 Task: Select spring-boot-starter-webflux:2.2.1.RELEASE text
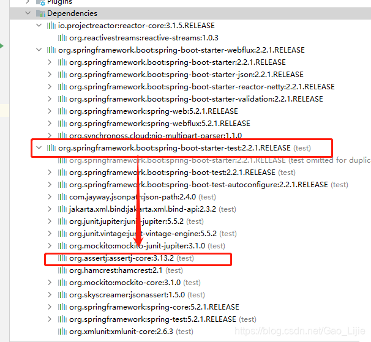(181, 50)
